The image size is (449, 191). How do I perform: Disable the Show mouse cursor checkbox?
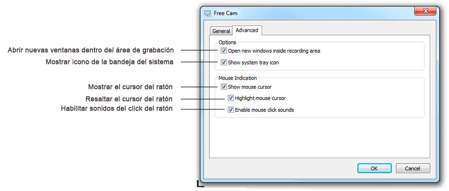[x=224, y=86]
